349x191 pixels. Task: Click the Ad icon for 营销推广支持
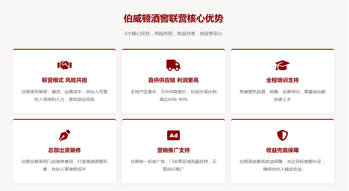pos(173,135)
